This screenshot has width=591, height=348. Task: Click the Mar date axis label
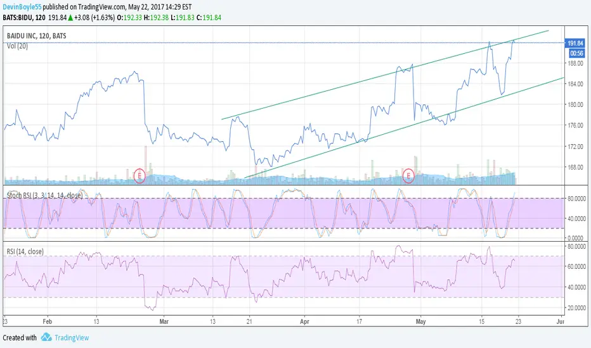[x=164, y=321]
